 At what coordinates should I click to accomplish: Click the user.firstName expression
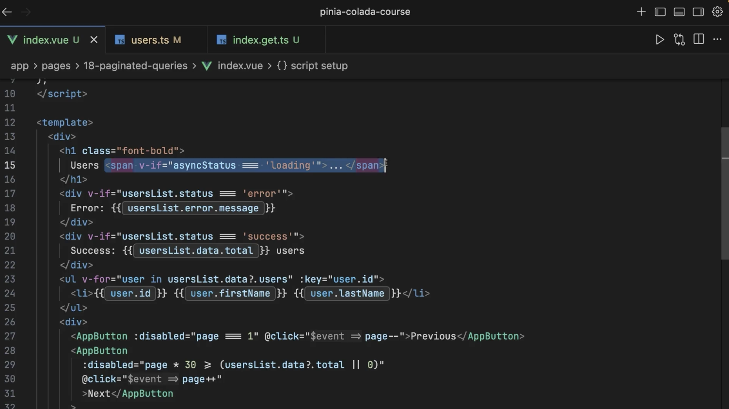[230, 294]
